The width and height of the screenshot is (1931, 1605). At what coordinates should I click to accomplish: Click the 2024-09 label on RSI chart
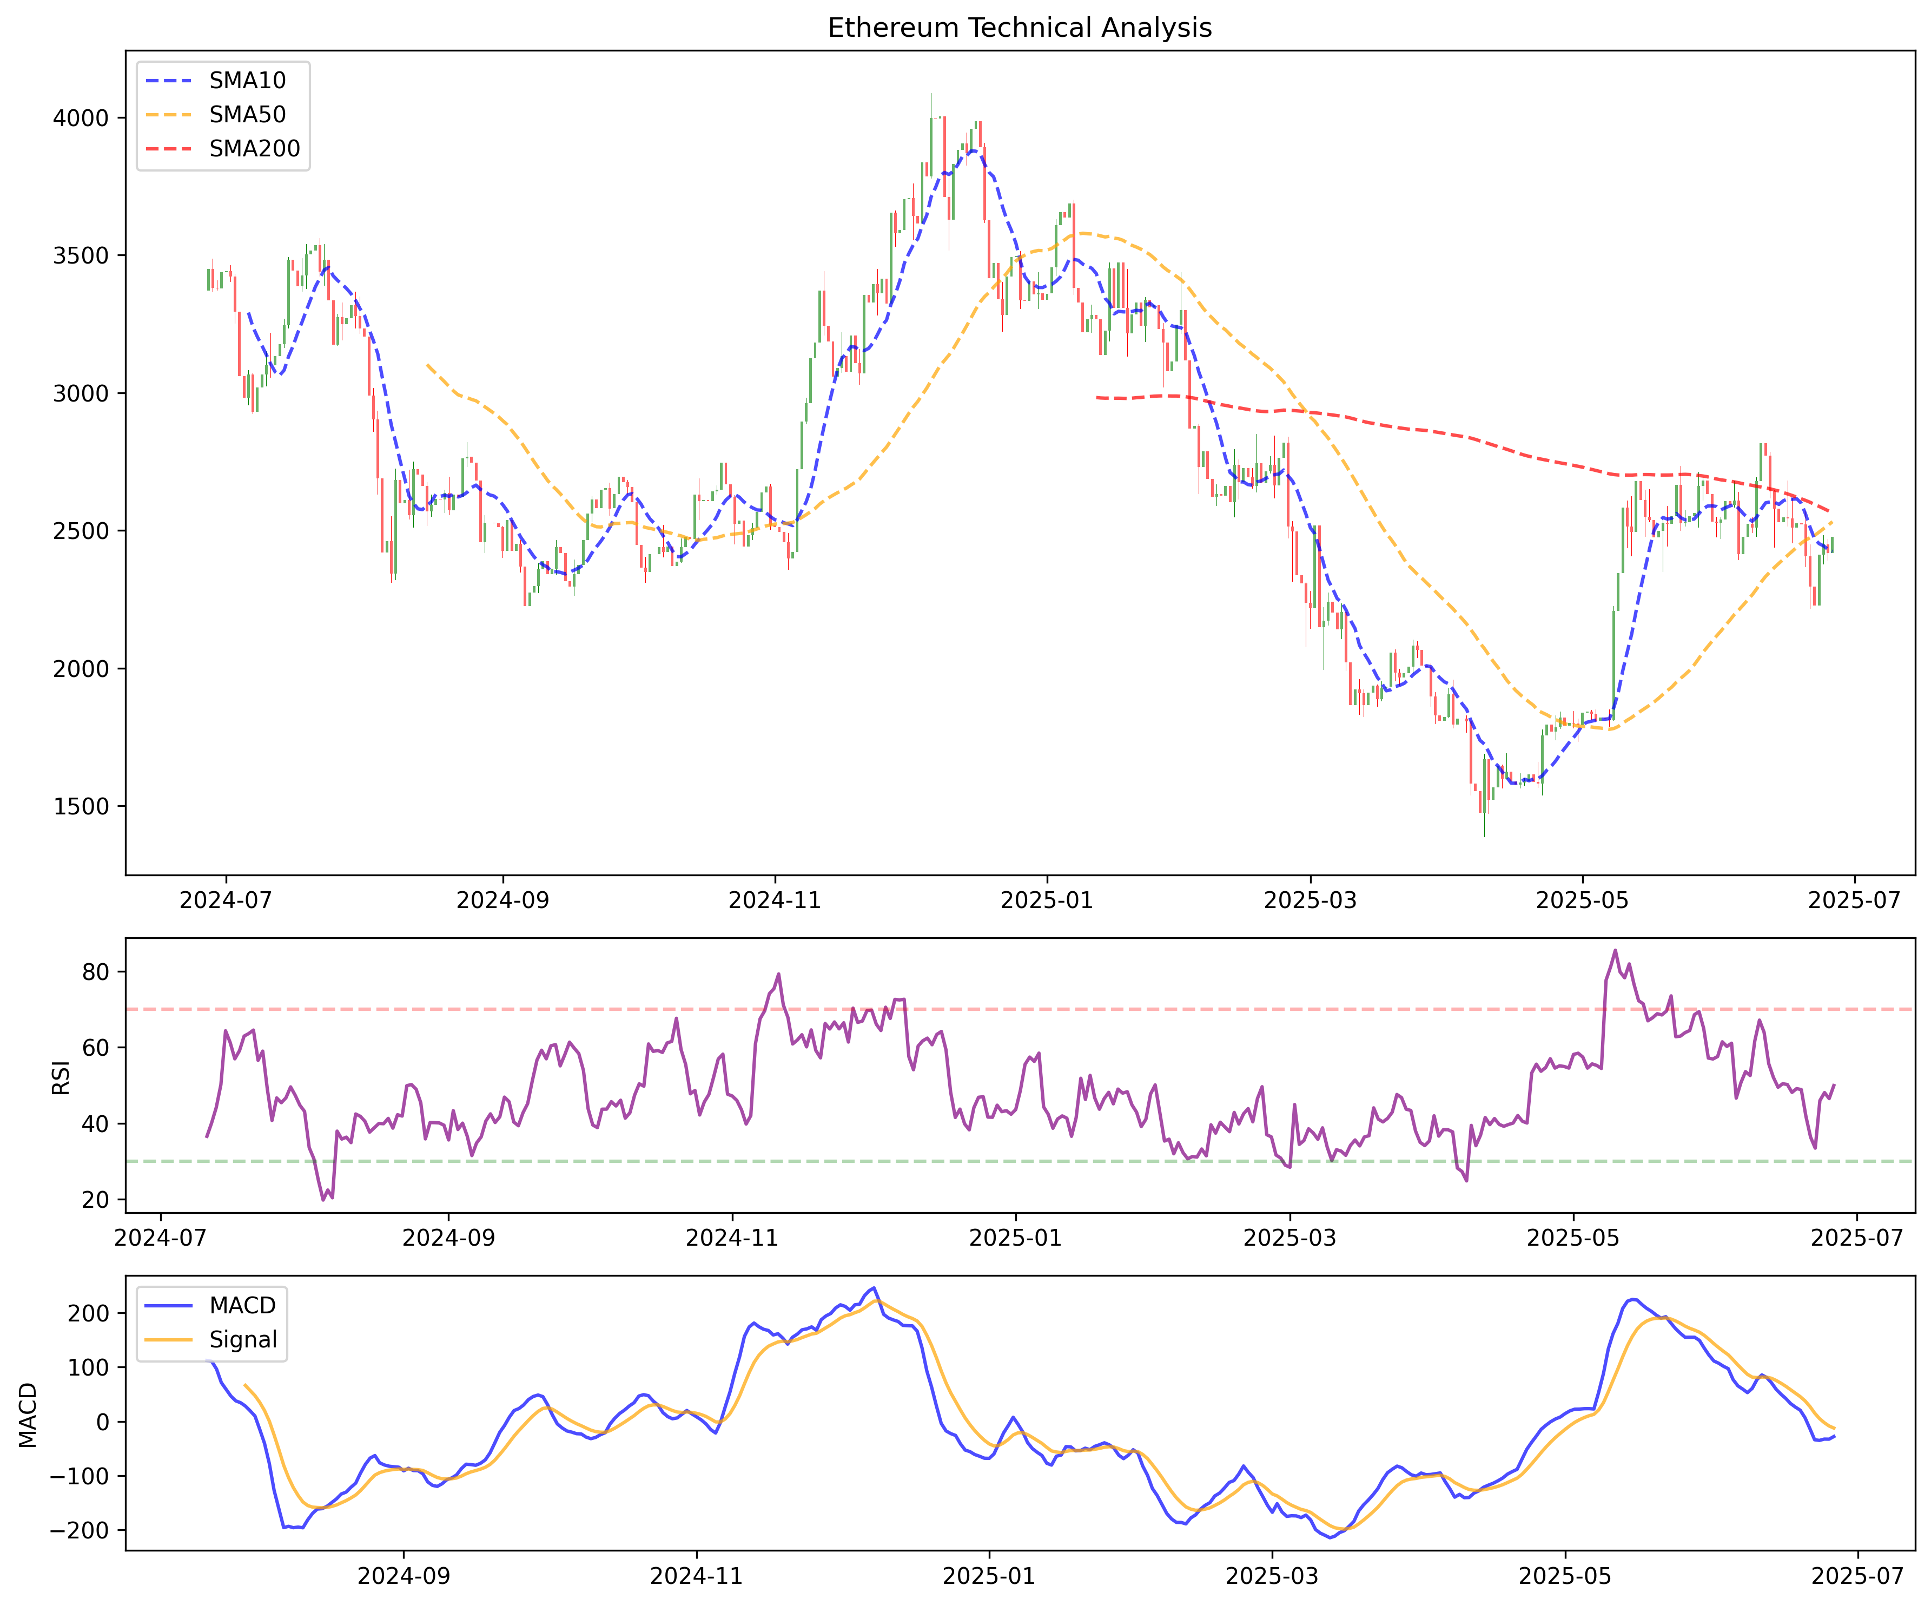coord(448,1238)
